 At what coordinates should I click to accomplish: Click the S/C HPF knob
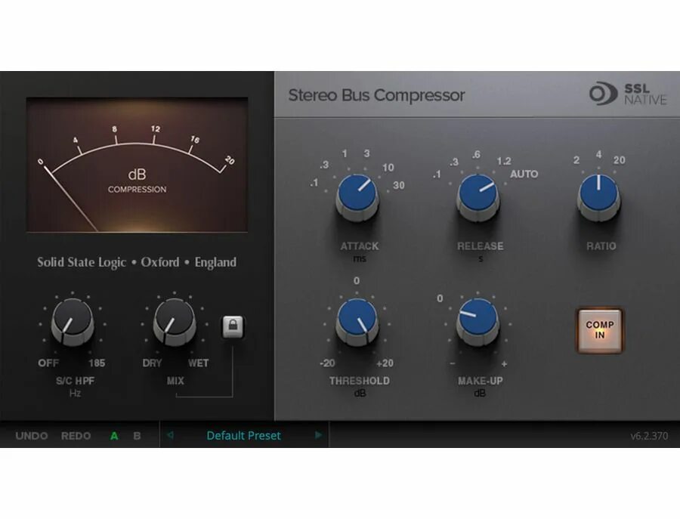[x=73, y=322]
